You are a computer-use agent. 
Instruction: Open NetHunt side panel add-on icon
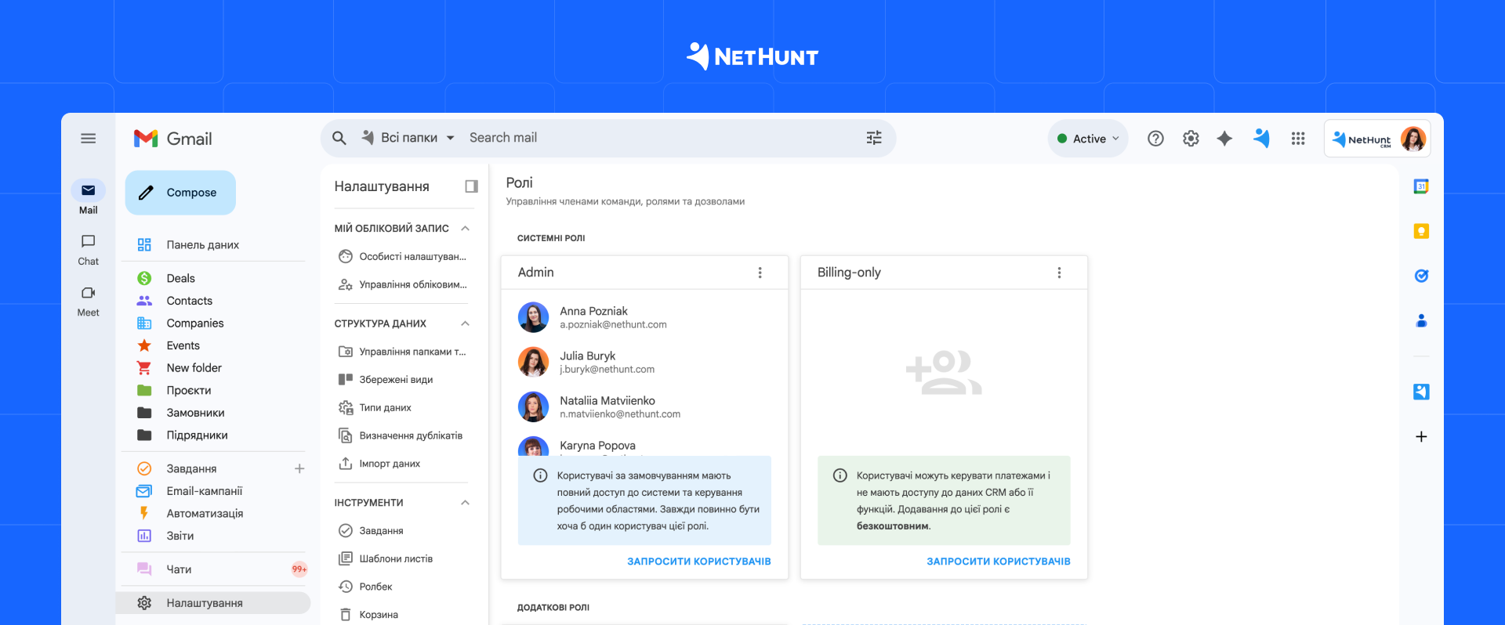(1421, 392)
